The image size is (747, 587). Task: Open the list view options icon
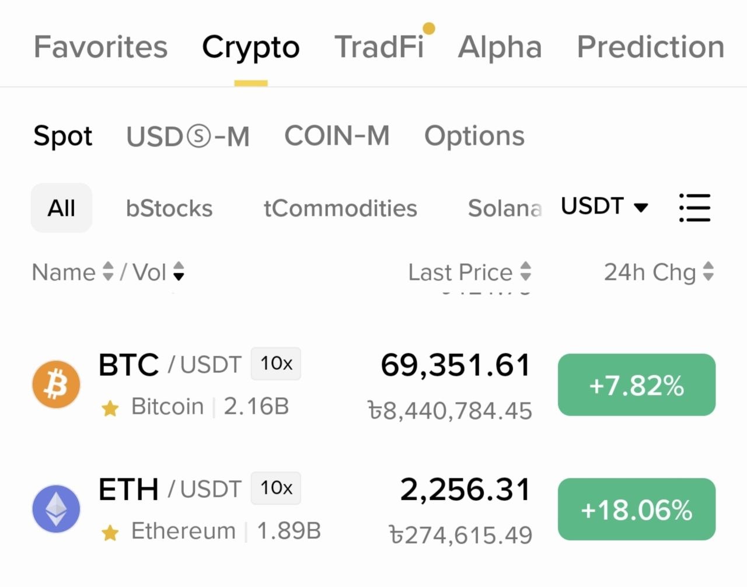(694, 208)
